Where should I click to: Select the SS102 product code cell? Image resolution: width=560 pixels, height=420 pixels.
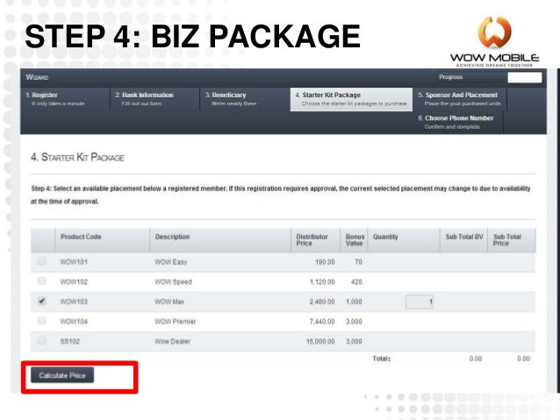click(70, 341)
